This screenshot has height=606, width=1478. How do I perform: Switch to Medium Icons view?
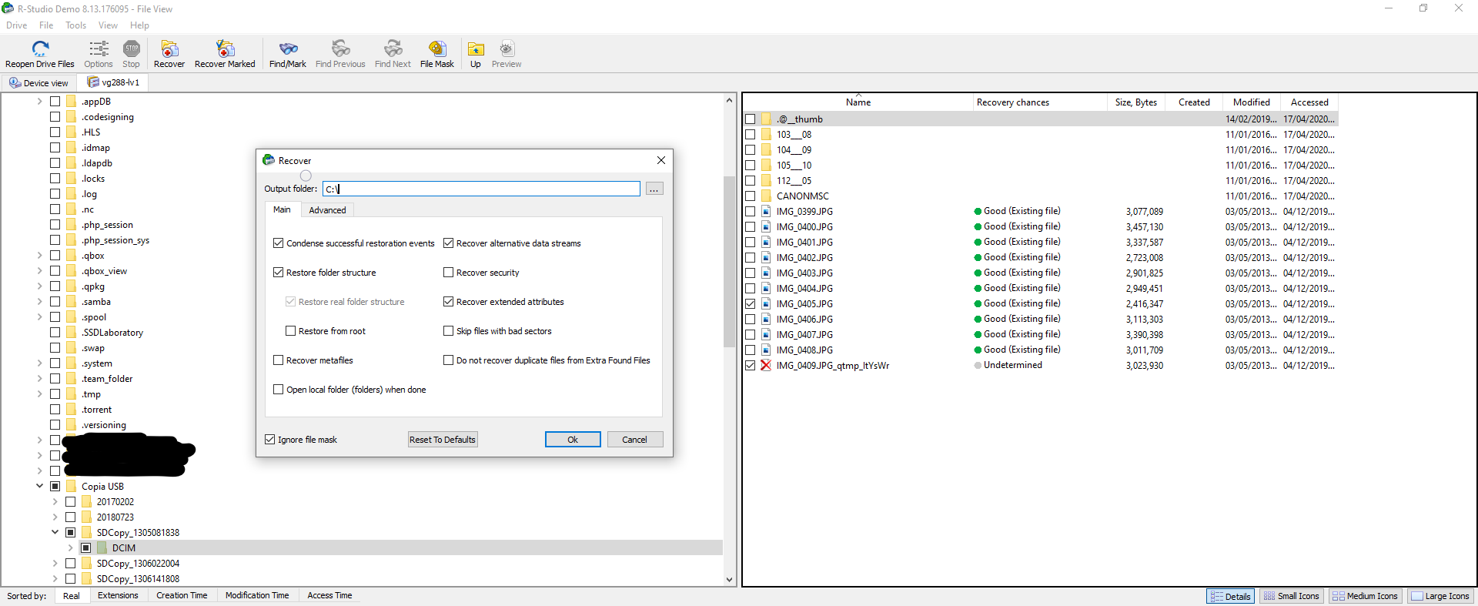point(1365,596)
